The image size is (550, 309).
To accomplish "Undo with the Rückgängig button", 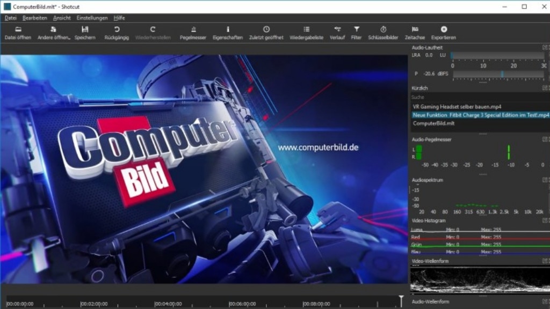I will (x=117, y=33).
